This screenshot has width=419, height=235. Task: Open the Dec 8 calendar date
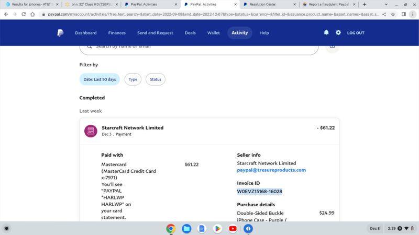coord(374,228)
